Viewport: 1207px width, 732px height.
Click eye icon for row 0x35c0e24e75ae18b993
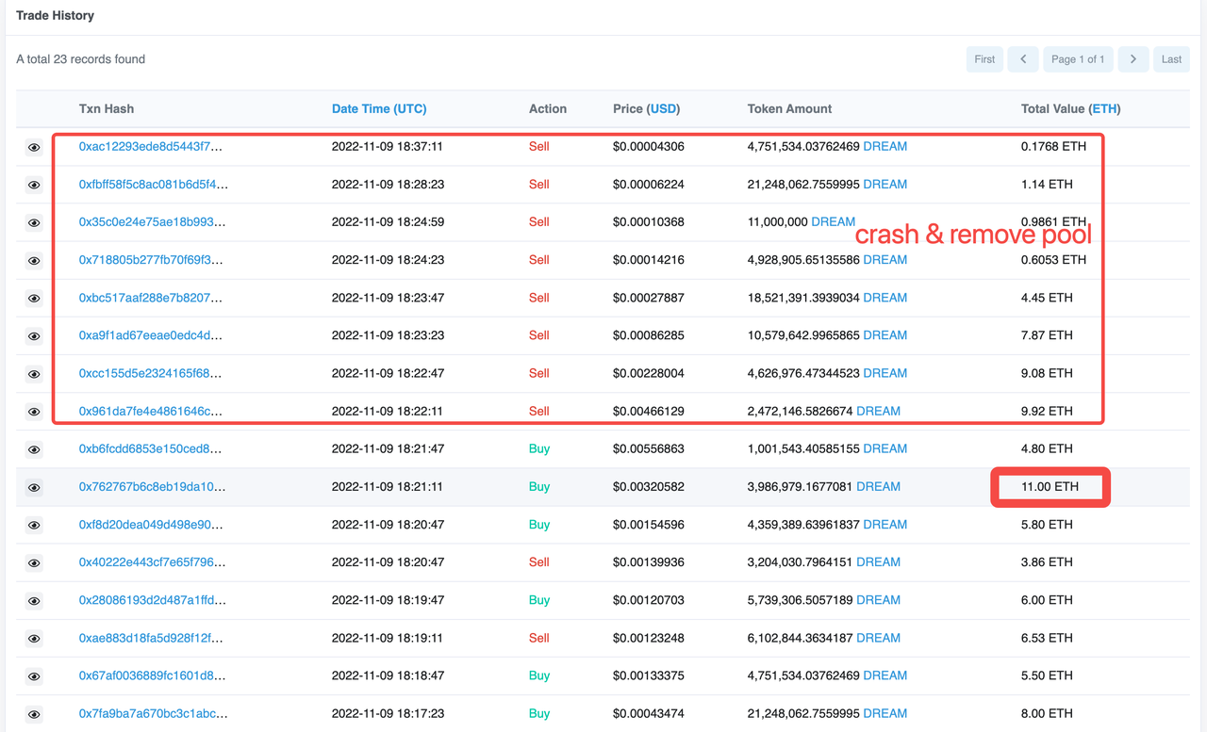click(x=34, y=223)
